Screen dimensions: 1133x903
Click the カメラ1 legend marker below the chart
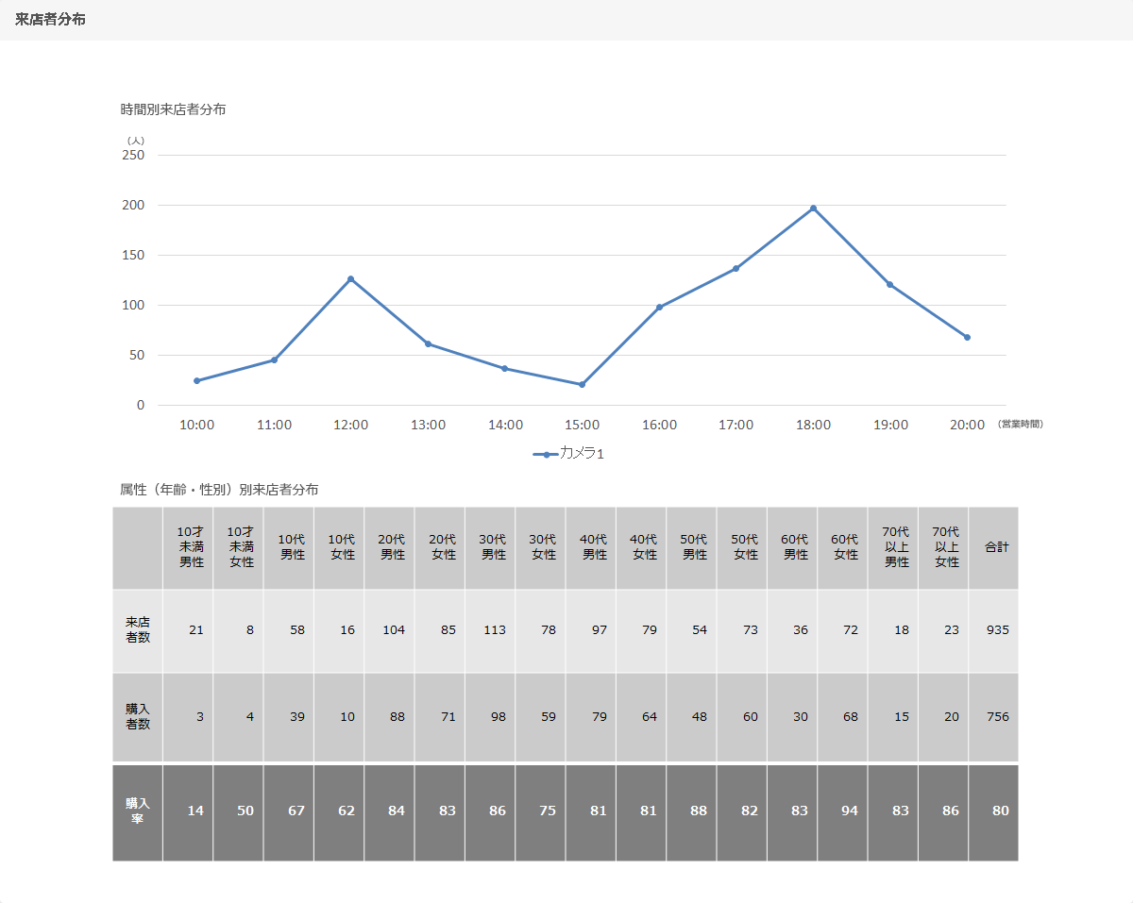[546, 454]
